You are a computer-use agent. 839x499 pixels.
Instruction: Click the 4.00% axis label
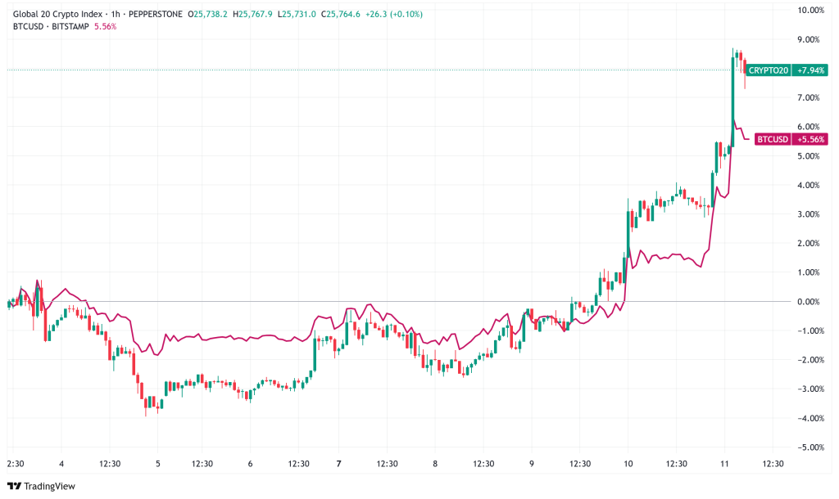click(x=808, y=186)
